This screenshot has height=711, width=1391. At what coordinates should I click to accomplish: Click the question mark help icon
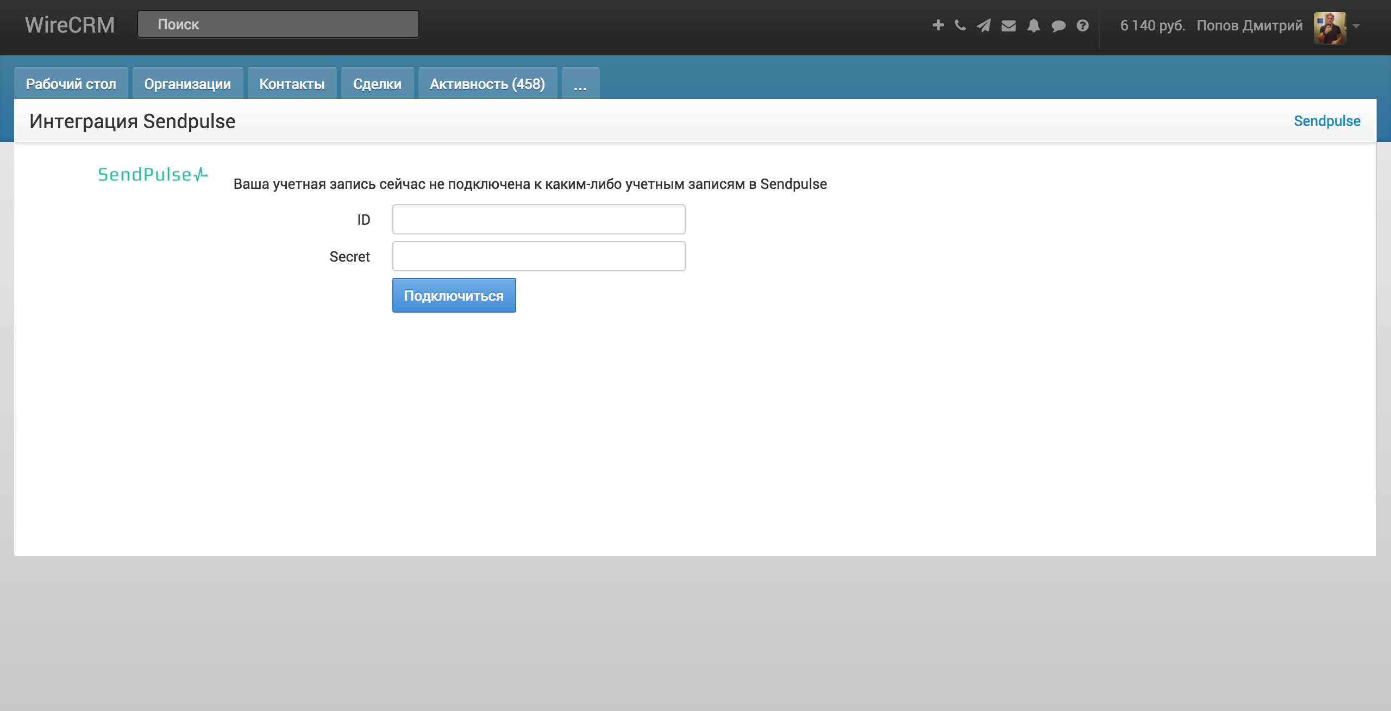pos(1082,26)
